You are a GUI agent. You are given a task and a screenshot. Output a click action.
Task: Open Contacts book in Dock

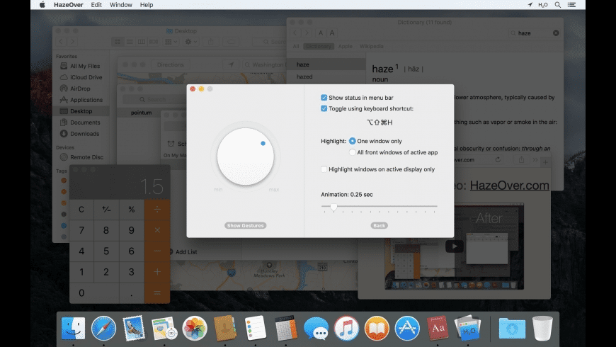[224, 328]
